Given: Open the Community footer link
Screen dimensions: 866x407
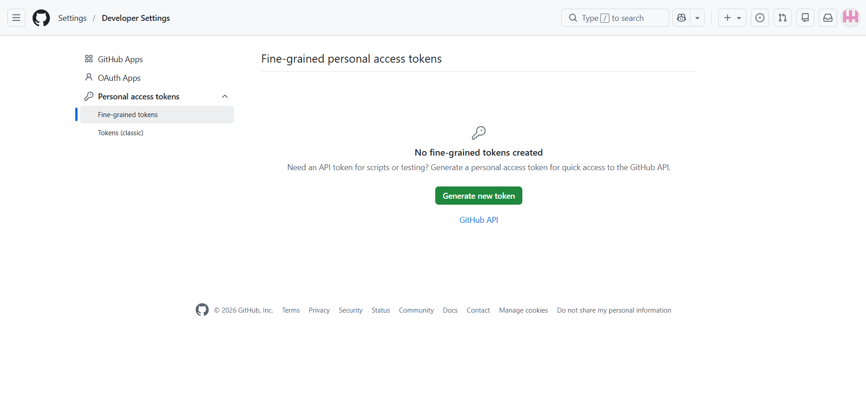Looking at the screenshot, I should click(416, 310).
